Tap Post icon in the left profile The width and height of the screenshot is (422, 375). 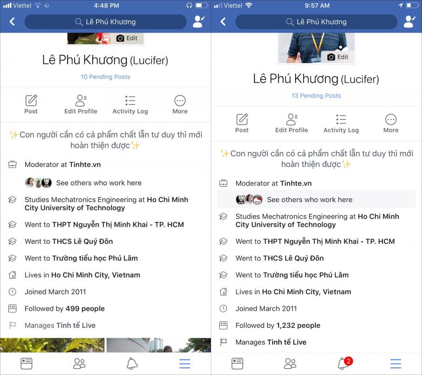coord(31,104)
